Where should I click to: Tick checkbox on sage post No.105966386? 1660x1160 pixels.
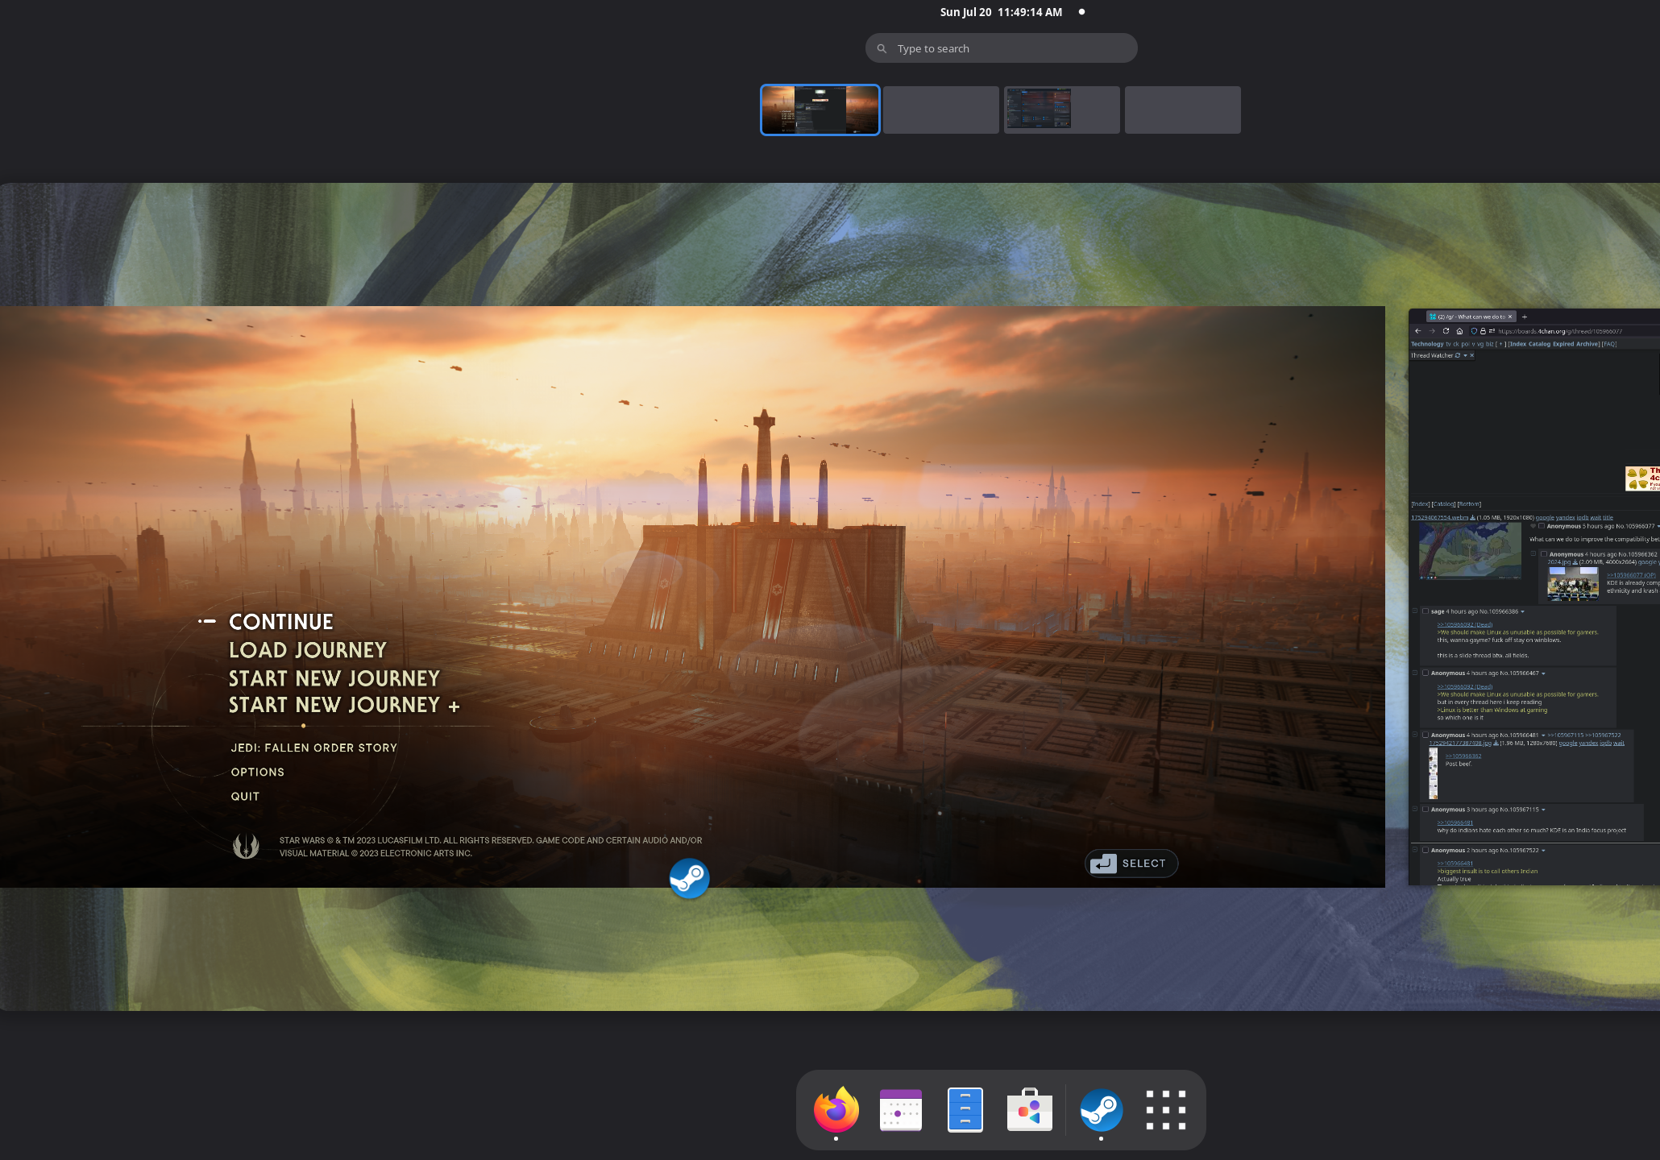point(1426,611)
